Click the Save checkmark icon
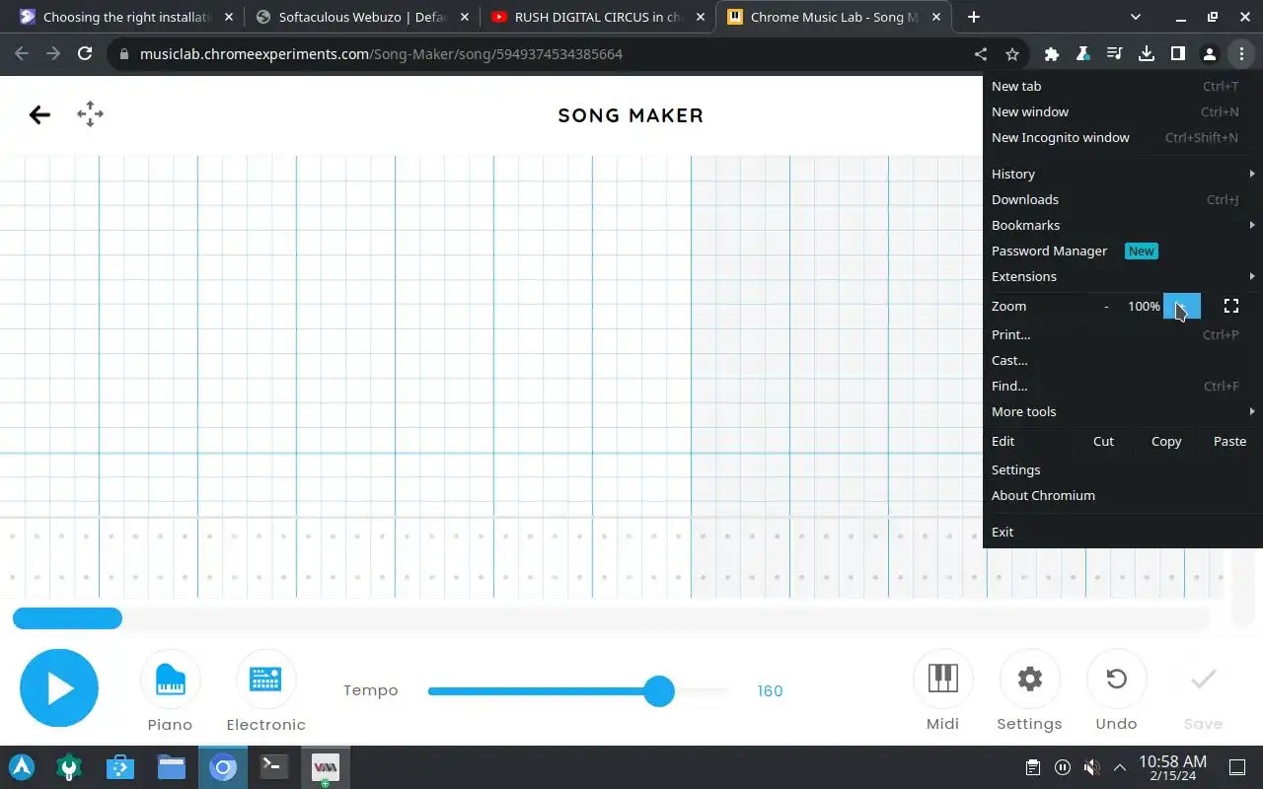Screen dimensions: 1263x789 1203,679
